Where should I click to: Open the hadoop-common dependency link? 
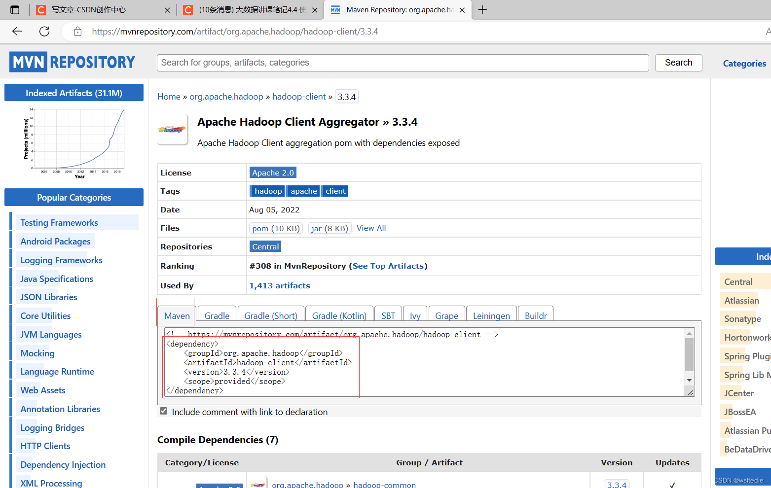pos(384,485)
